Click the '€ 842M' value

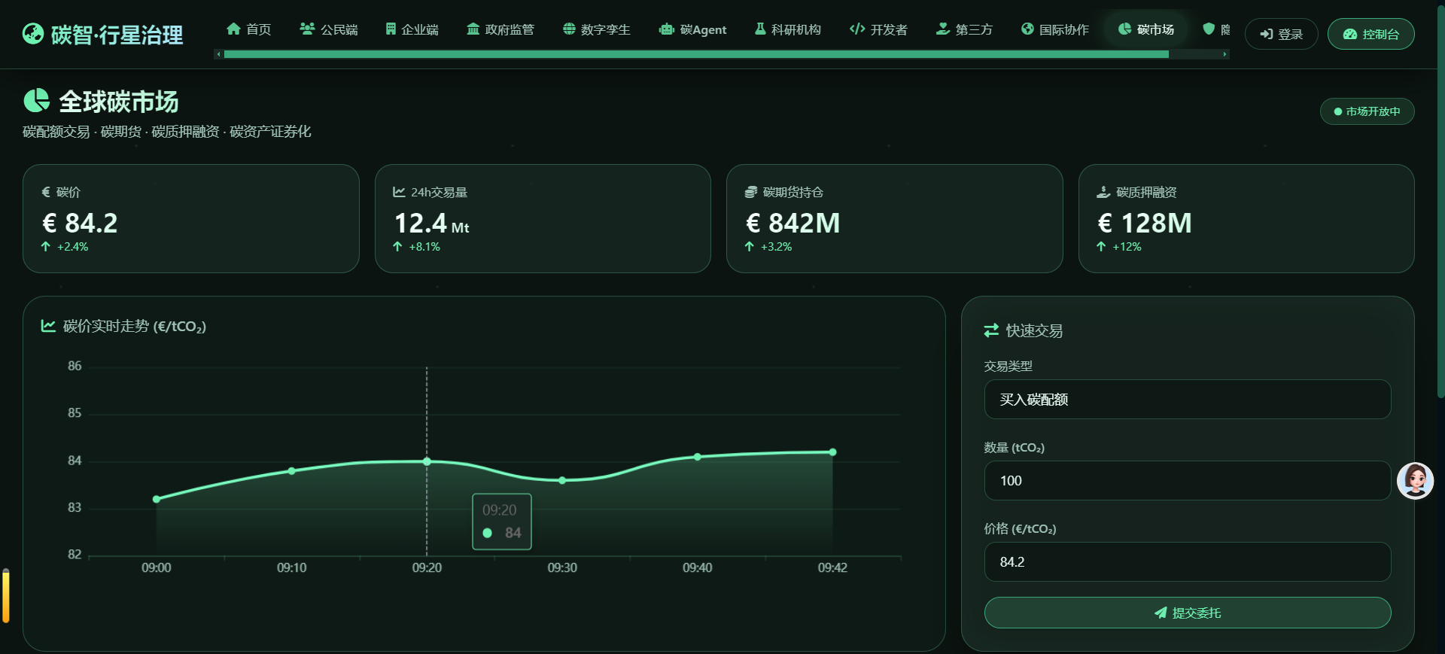[792, 223]
